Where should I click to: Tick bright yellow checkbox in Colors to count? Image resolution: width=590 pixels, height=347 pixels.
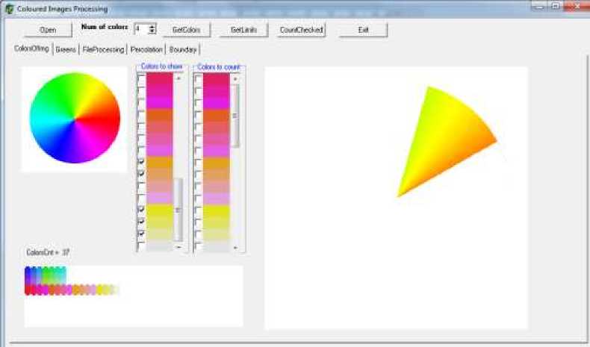tap(199, 210)
